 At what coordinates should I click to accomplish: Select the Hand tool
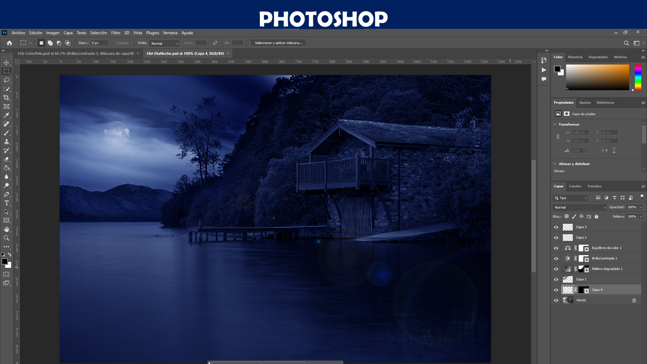click(7, 229)
